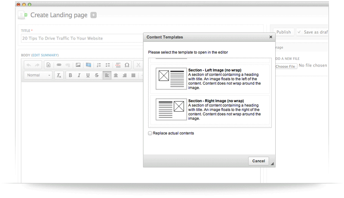Toggle bold formatting
This screenshot has height=198, width=344.
pyautogui.click(x=70, y=75)
